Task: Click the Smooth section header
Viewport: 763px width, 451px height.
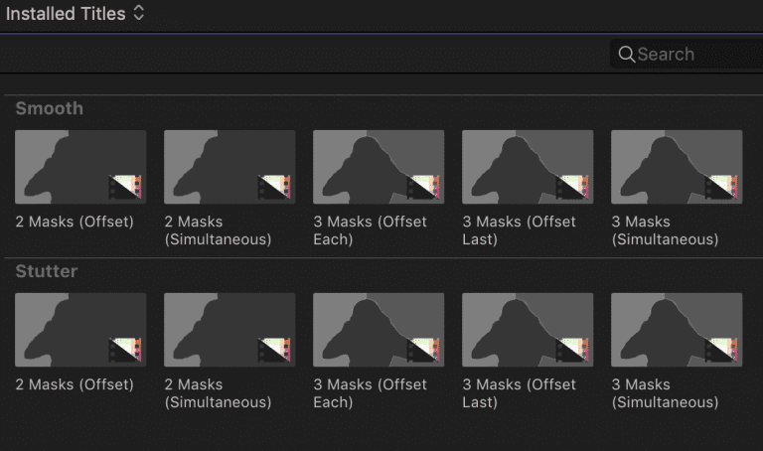Action: (49, 108)
